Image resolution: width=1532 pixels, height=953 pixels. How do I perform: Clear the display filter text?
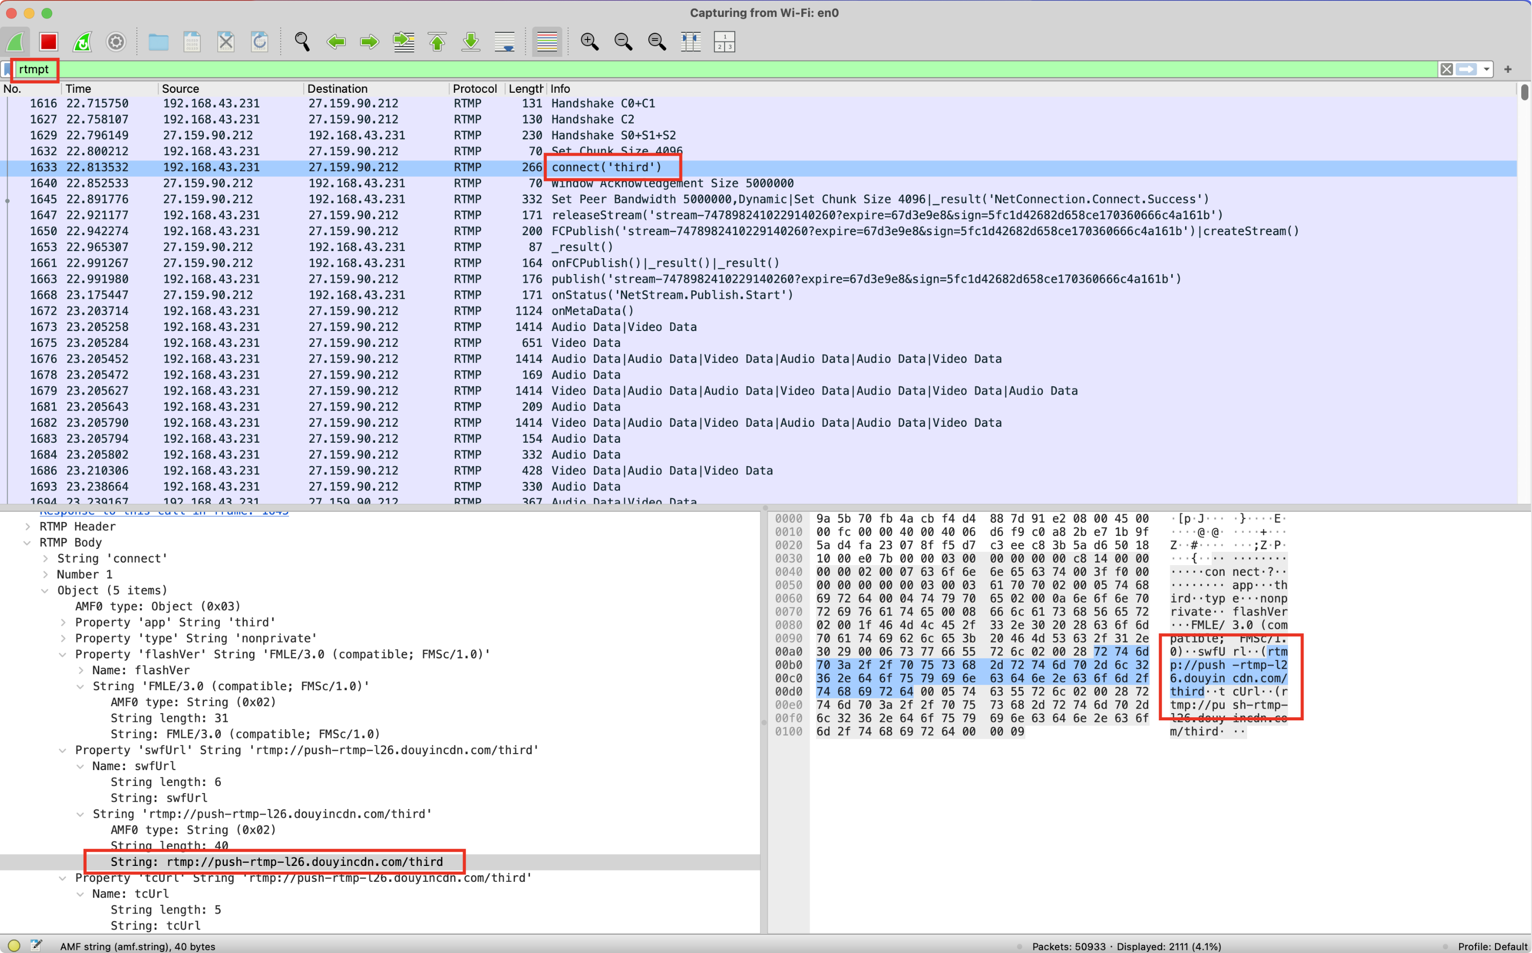(1446, 69)
